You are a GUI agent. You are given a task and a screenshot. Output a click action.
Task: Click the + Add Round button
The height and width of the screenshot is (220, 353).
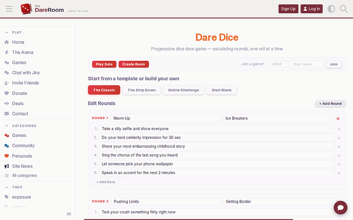tap(330, 104)
